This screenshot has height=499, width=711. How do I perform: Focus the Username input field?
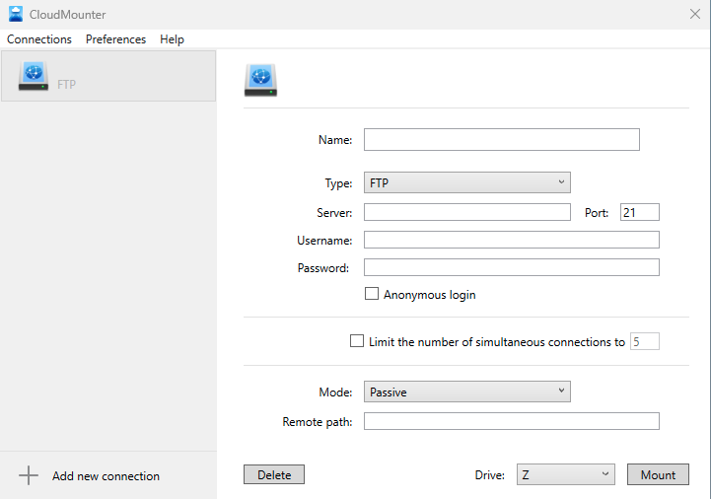point(512,240)
